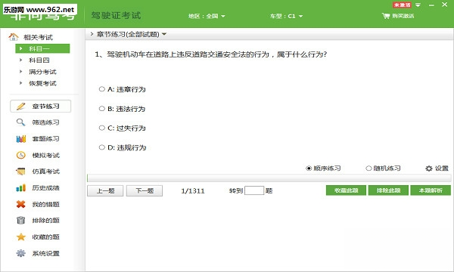Click the 购买激活 link
The width and height of the screenshot is (454, 272).
coord(403,16)
